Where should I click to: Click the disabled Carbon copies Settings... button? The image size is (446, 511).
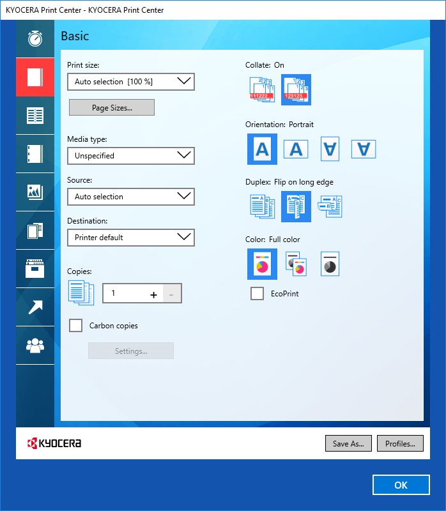click(x=131, y=351)
